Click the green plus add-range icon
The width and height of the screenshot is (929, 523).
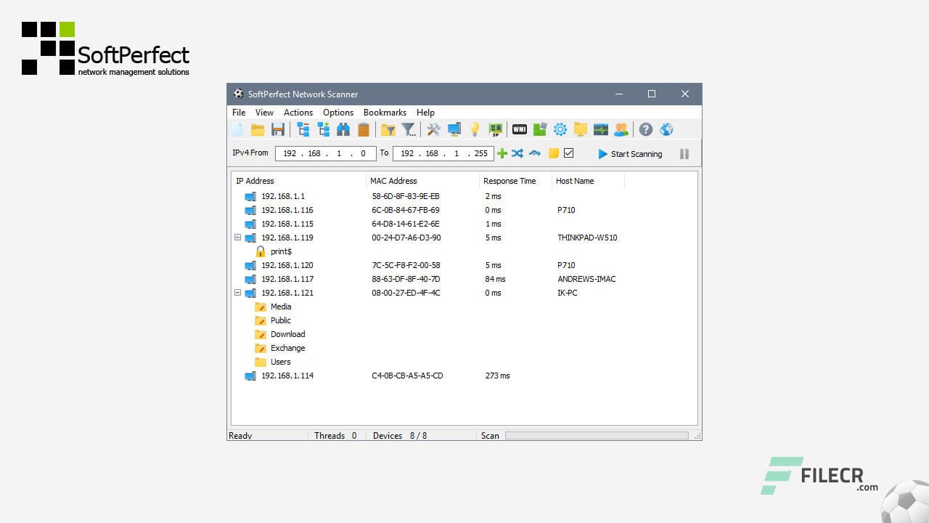coord(502,153)
